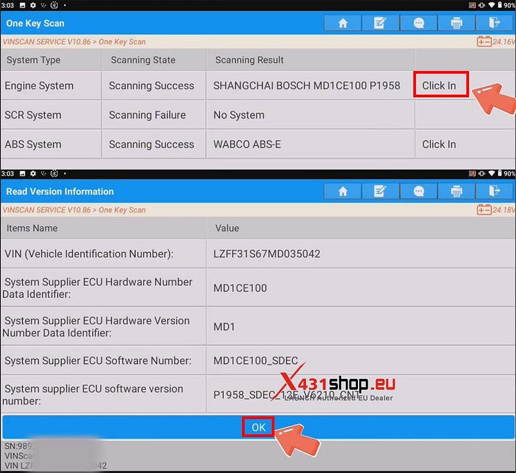Open feedback chat icon in Read Version Information toolbar
This screenshot has height=473, width=516.
coord(418,191)
